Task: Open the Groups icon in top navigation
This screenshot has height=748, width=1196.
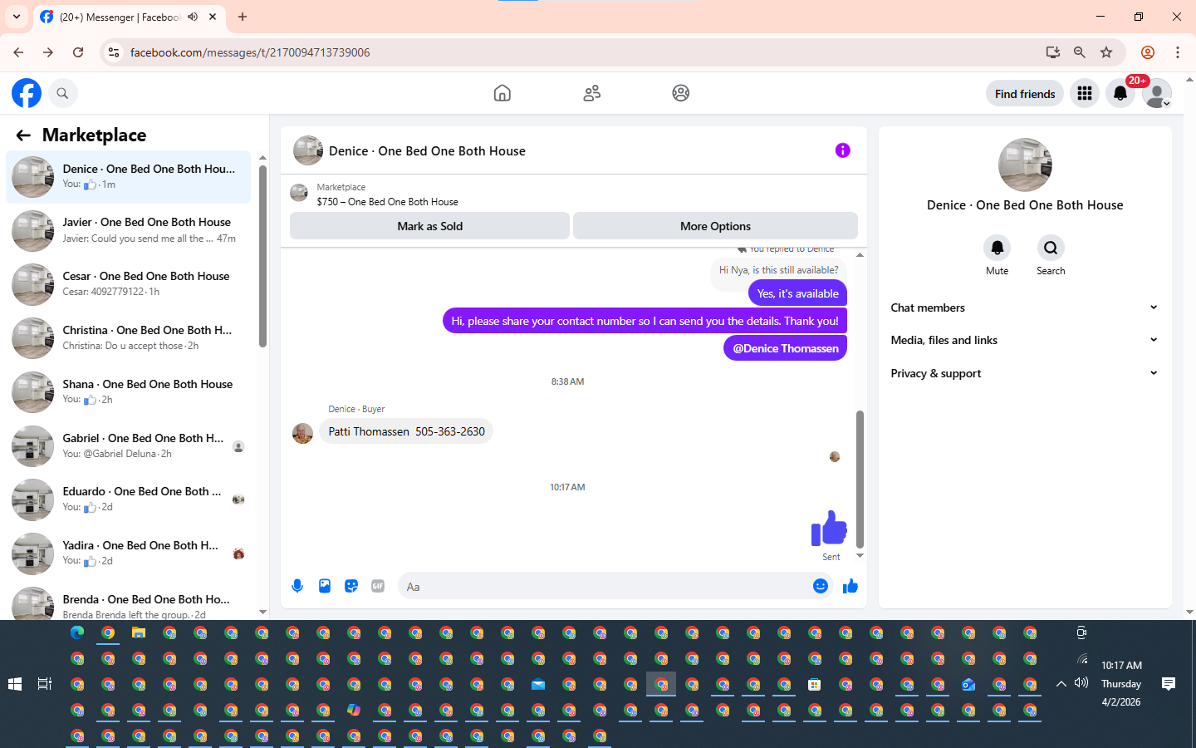Action: pyautogui.click(x=681, y=93)
